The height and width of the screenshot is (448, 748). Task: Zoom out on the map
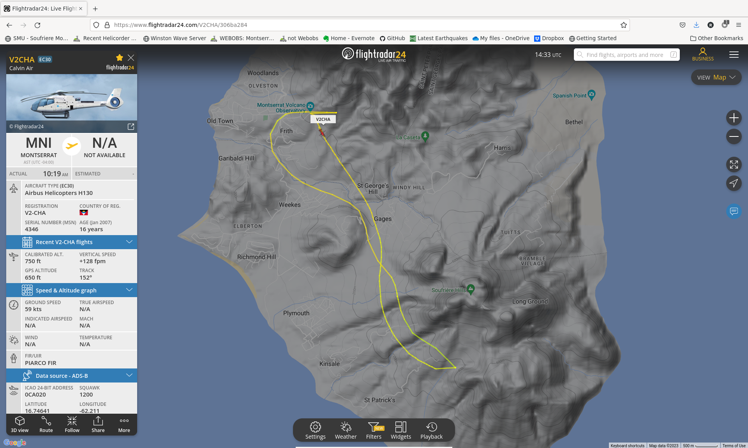click(734, 136)
